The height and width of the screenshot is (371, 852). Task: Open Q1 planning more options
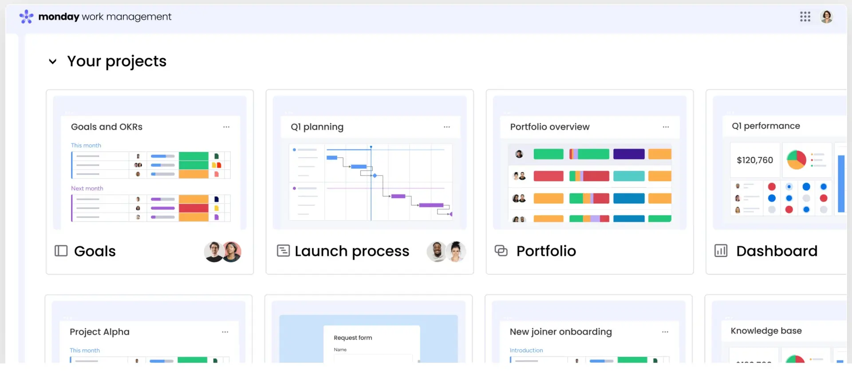(446, 127)
